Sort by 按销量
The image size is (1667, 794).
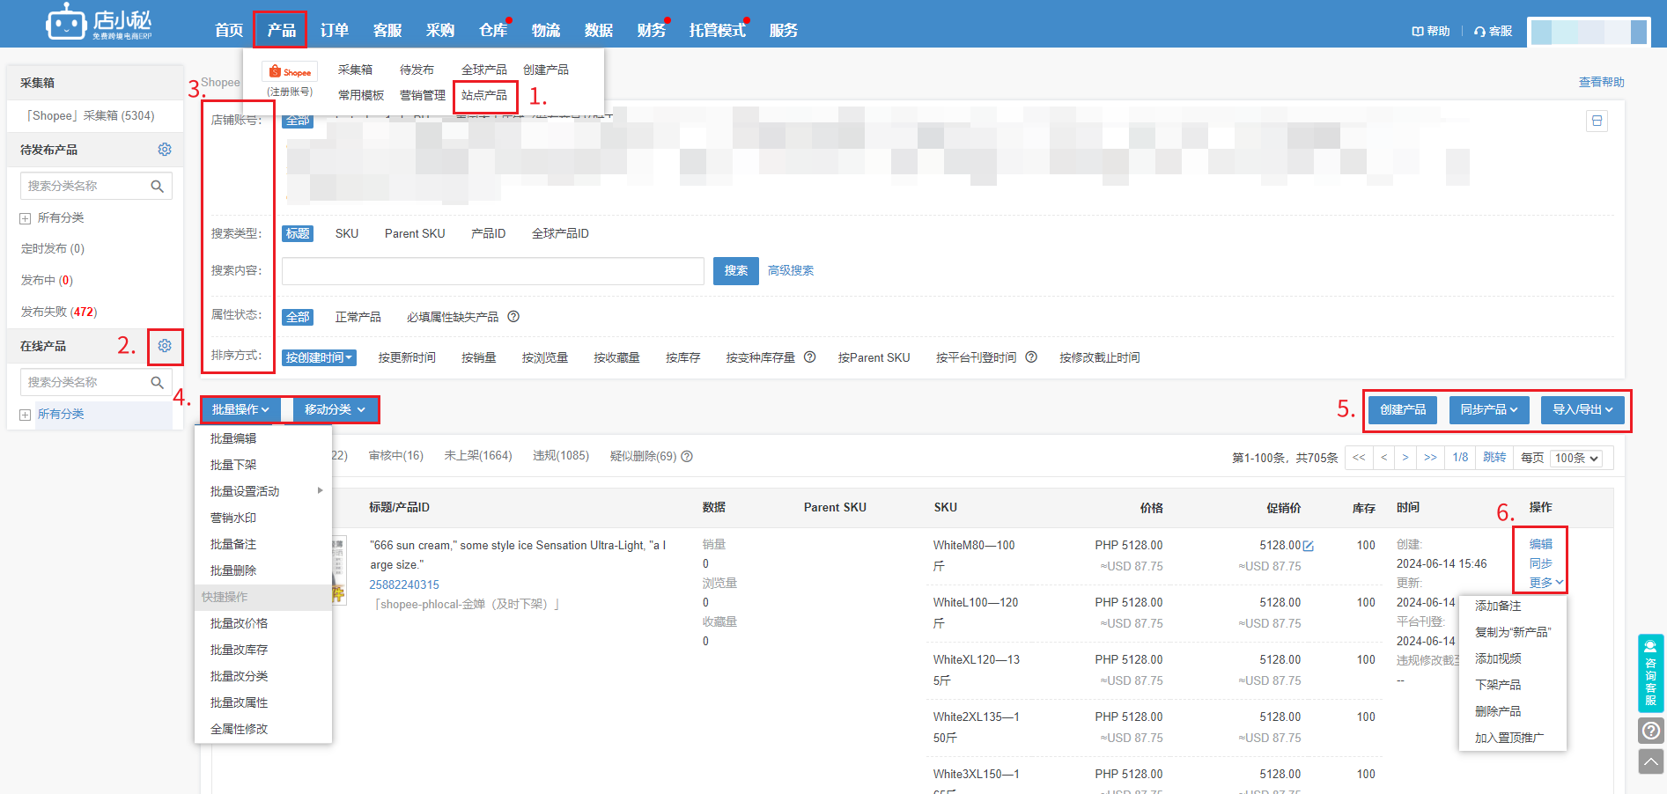click(479, 357)
